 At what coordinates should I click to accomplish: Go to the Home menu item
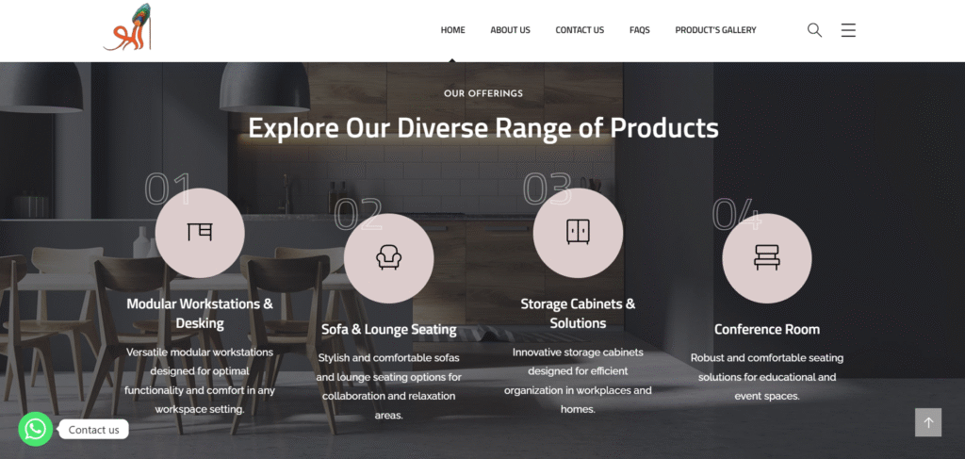coord(453,30)
